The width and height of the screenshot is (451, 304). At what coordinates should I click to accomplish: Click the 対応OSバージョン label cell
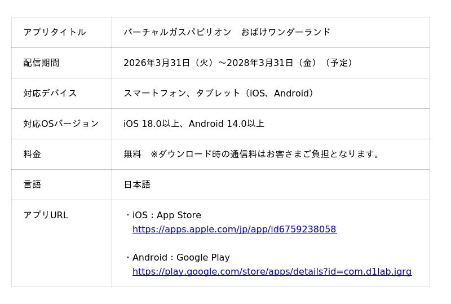point(61,124)
